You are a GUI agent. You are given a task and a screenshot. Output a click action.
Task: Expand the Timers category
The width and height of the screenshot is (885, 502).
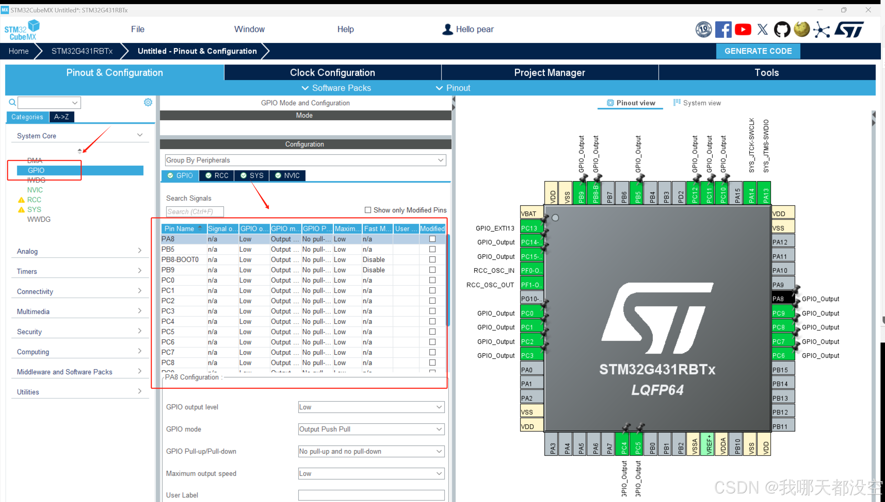pyautogui.click(x=80, y=271)
